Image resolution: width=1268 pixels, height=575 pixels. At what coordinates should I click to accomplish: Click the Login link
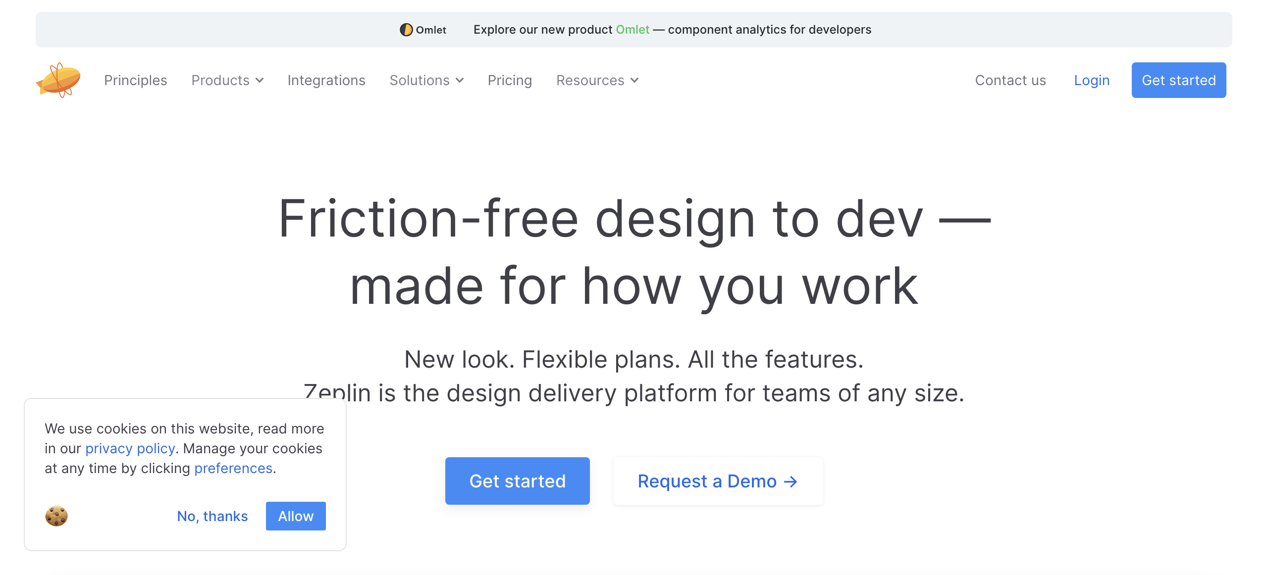click(x=1092, y=80)
